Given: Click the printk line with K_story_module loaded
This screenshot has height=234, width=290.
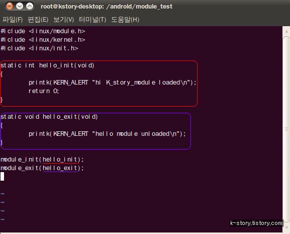Looking at the screenshot, I should [x=112, y=83].
